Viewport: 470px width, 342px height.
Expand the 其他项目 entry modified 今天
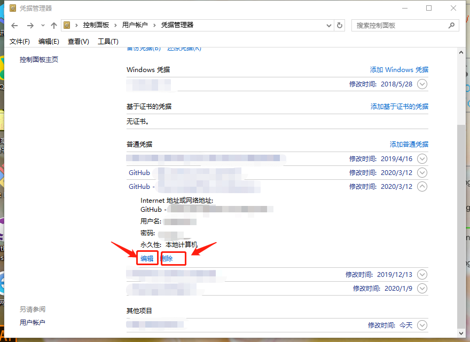coord(422,325)
